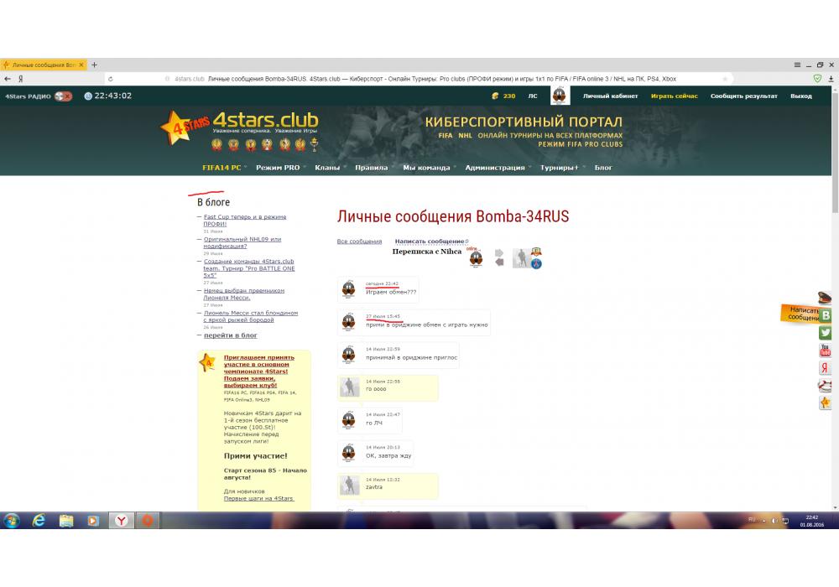Screen dimensions: 839x587
Task: Click the clock icon beside 22:43:02
Action: coord(88,96)
